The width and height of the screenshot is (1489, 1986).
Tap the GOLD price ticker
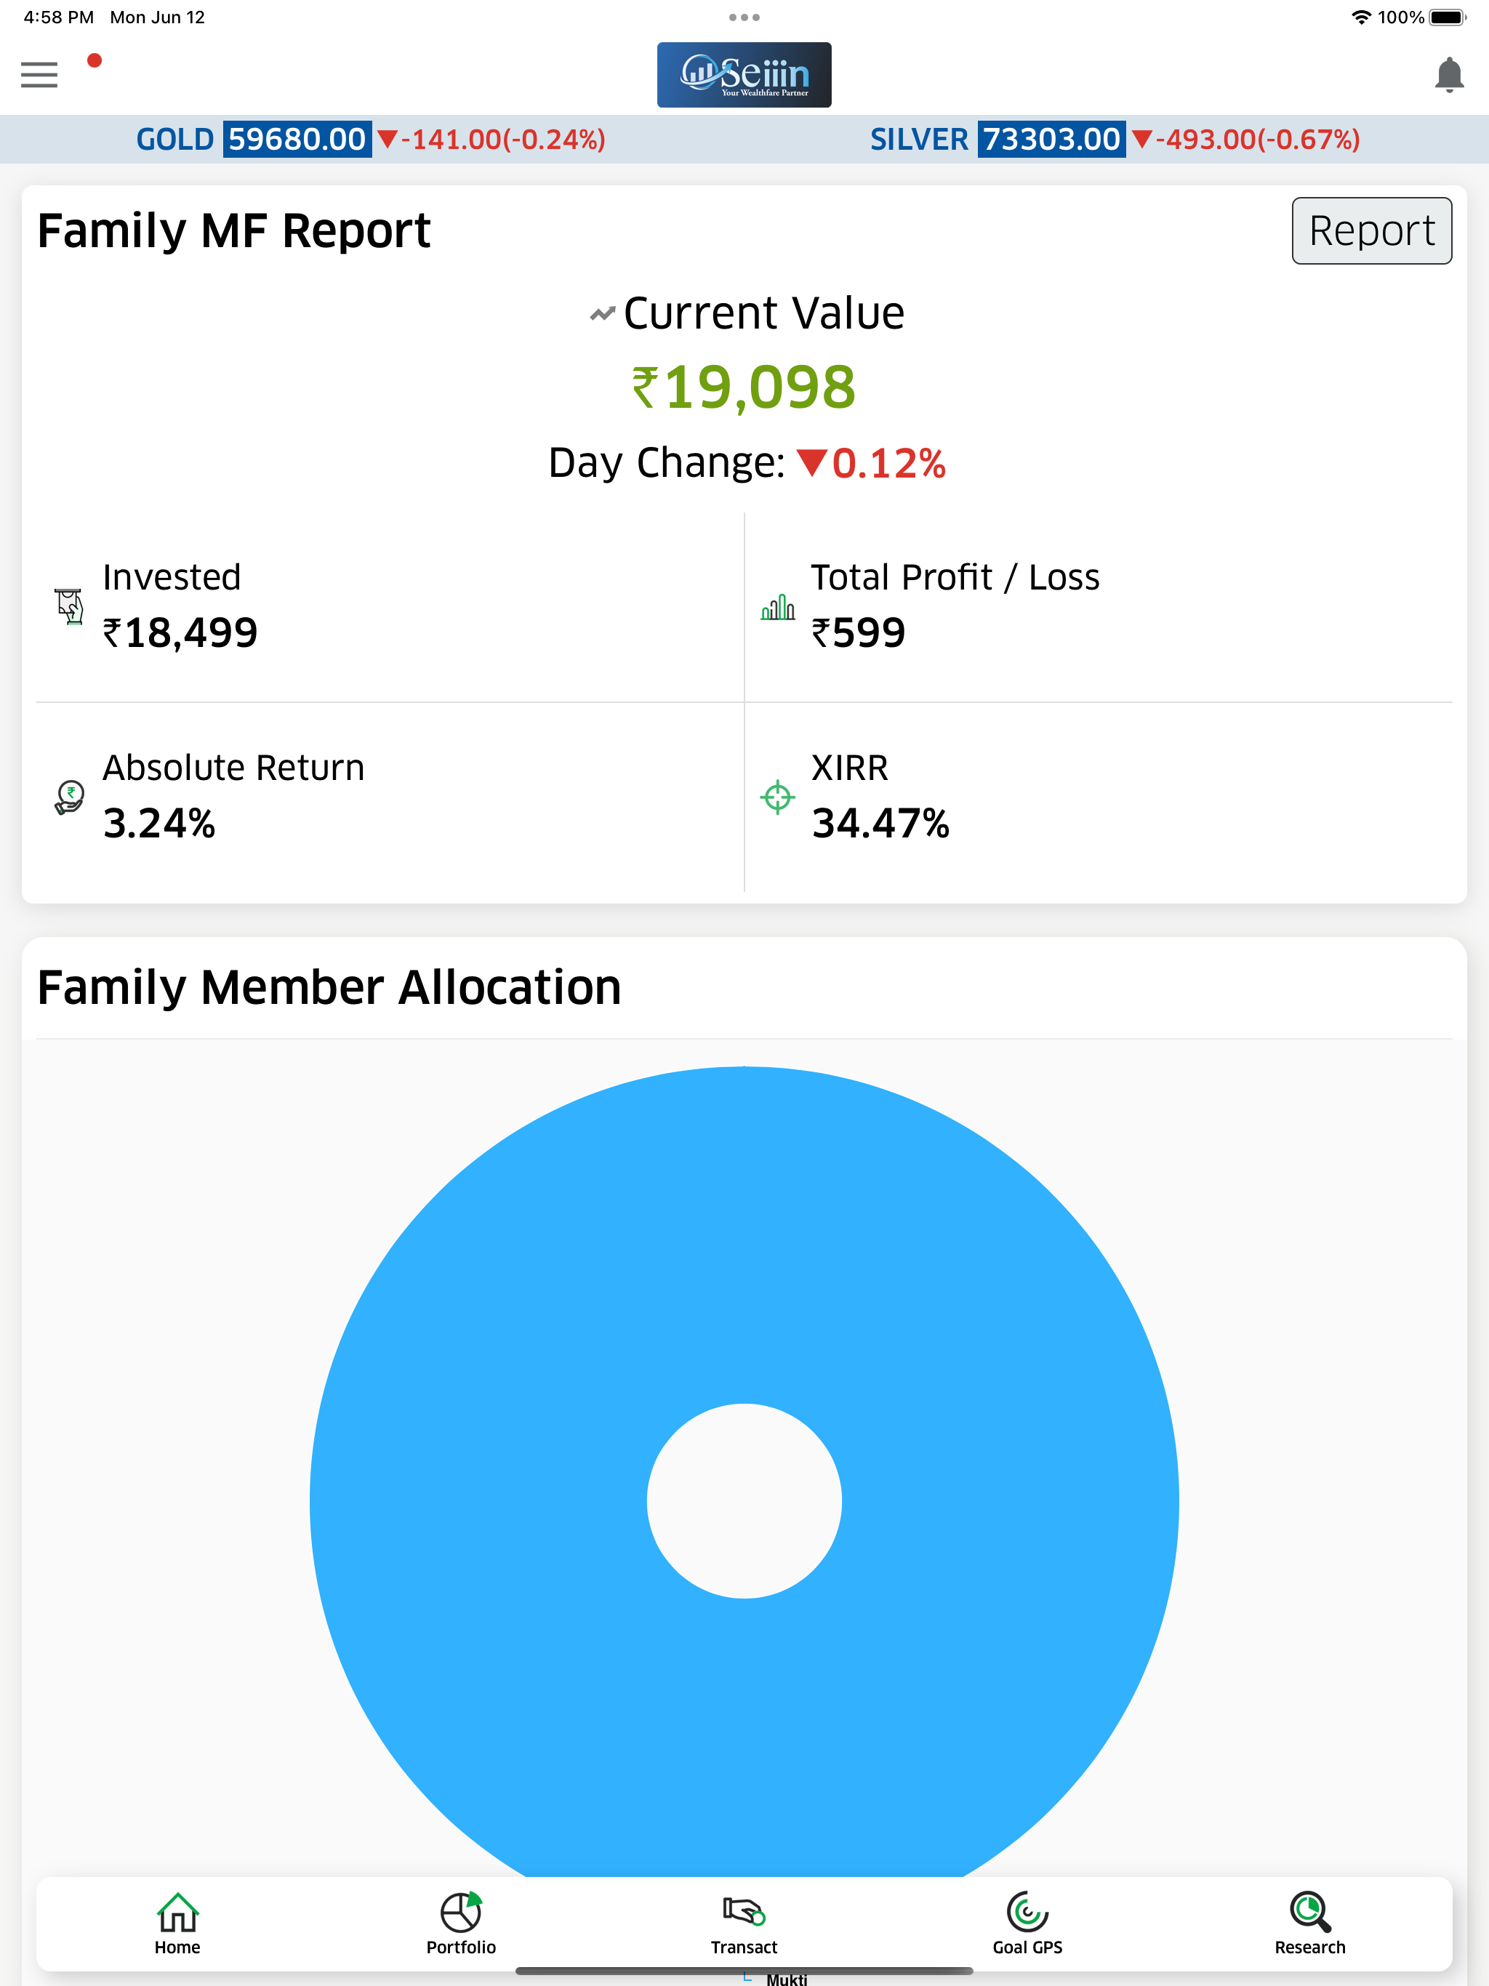click(x=370, y=139)
